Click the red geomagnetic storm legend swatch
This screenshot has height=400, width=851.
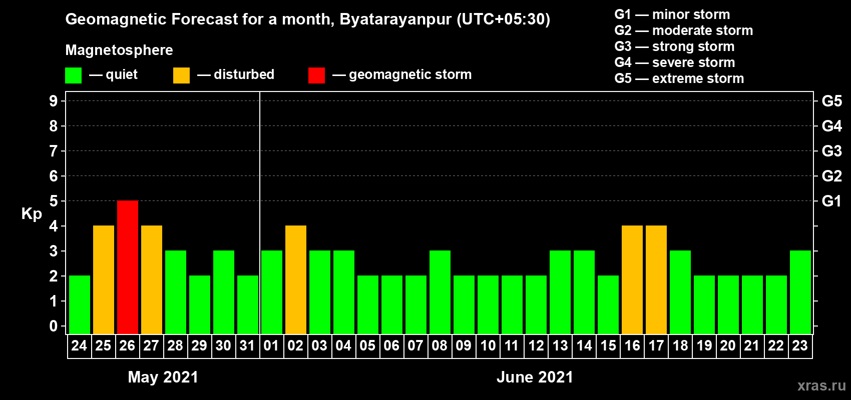pyautogui.click(x=316, y=75)
